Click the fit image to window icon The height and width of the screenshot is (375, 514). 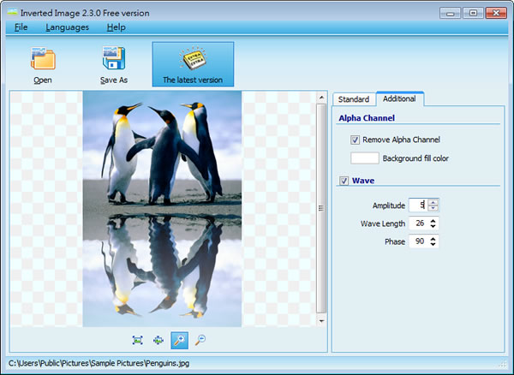click(138, 340)
